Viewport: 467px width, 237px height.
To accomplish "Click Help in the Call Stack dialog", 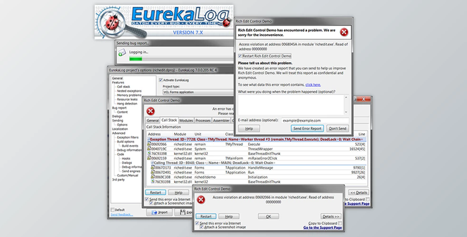I will (x=179, y=193).
